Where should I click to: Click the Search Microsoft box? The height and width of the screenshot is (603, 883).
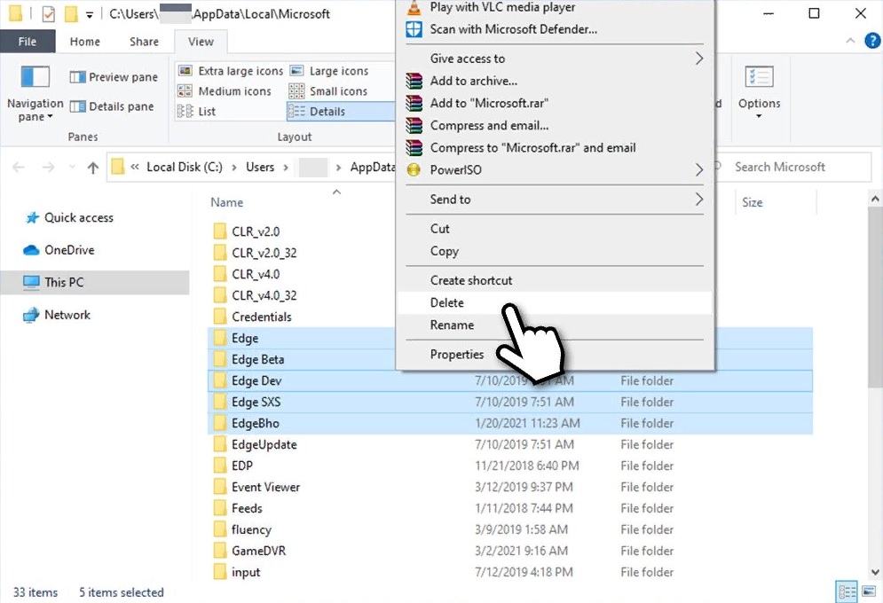tap(794, 167)
